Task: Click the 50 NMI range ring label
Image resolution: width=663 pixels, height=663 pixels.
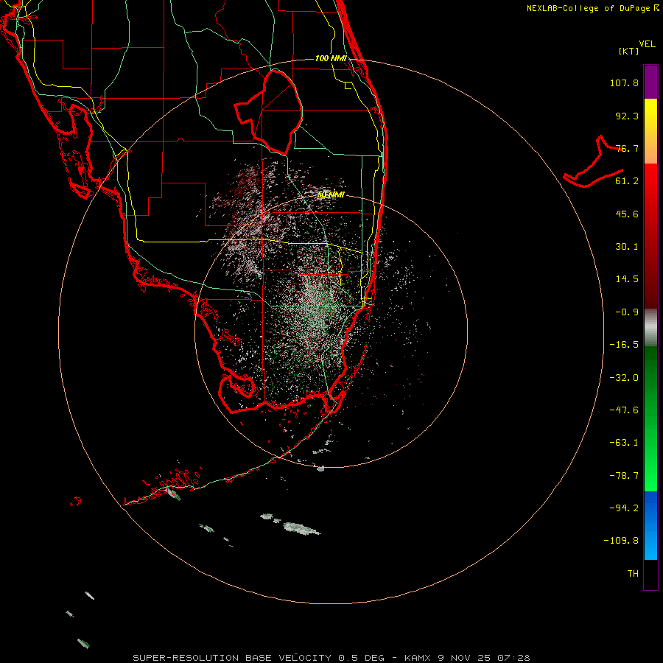Action: 331,195
